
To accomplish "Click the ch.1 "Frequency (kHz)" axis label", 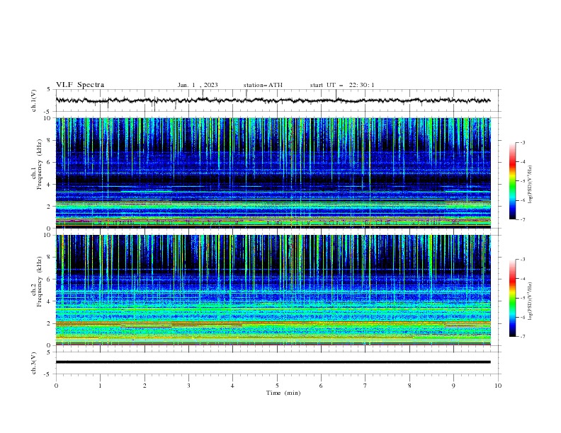I will (40, 164).
